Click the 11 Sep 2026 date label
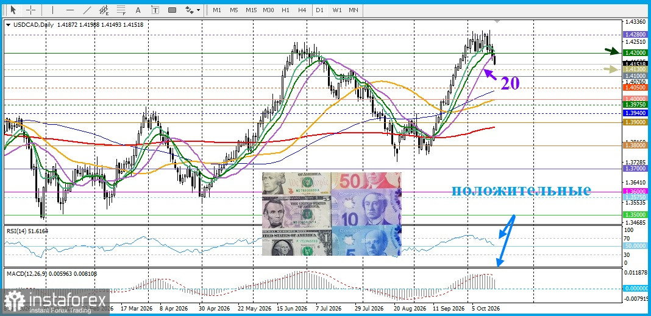This screenshot has width=651, height=316. pos(449,309)
